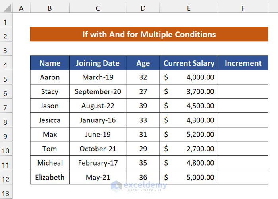Click the Name header cell
Screen dimensions: 278x199
[x=50, y=63]
